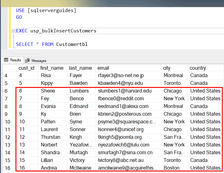
Task: Click the 'GO' keyword in the editor
Action: coord(19,17)
